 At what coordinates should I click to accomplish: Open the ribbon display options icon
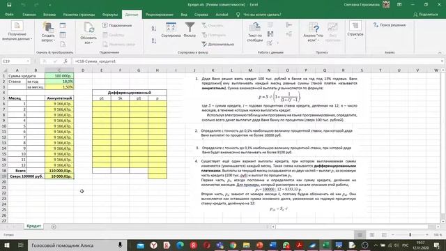(399, 5)
